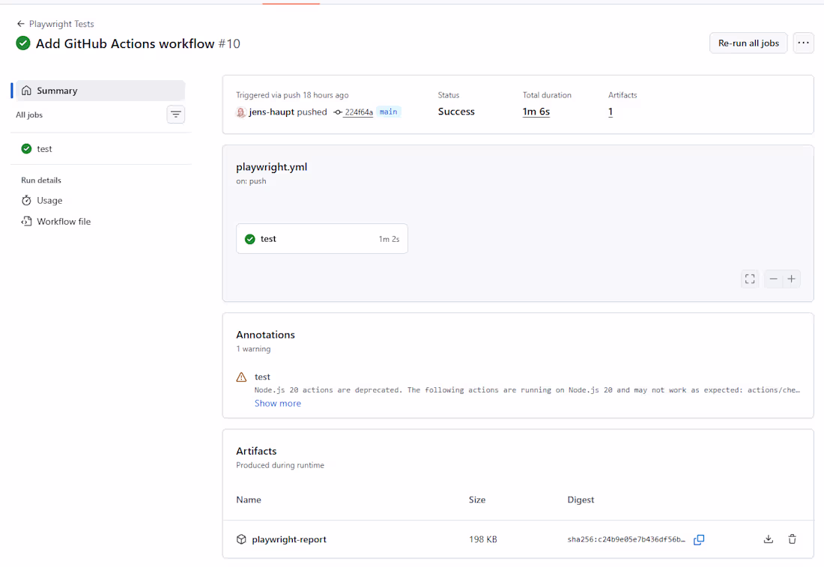Viewport: 824px width, 567px height.
Task: Download the playwright-report artifact name link
Action: pos(289,539)
